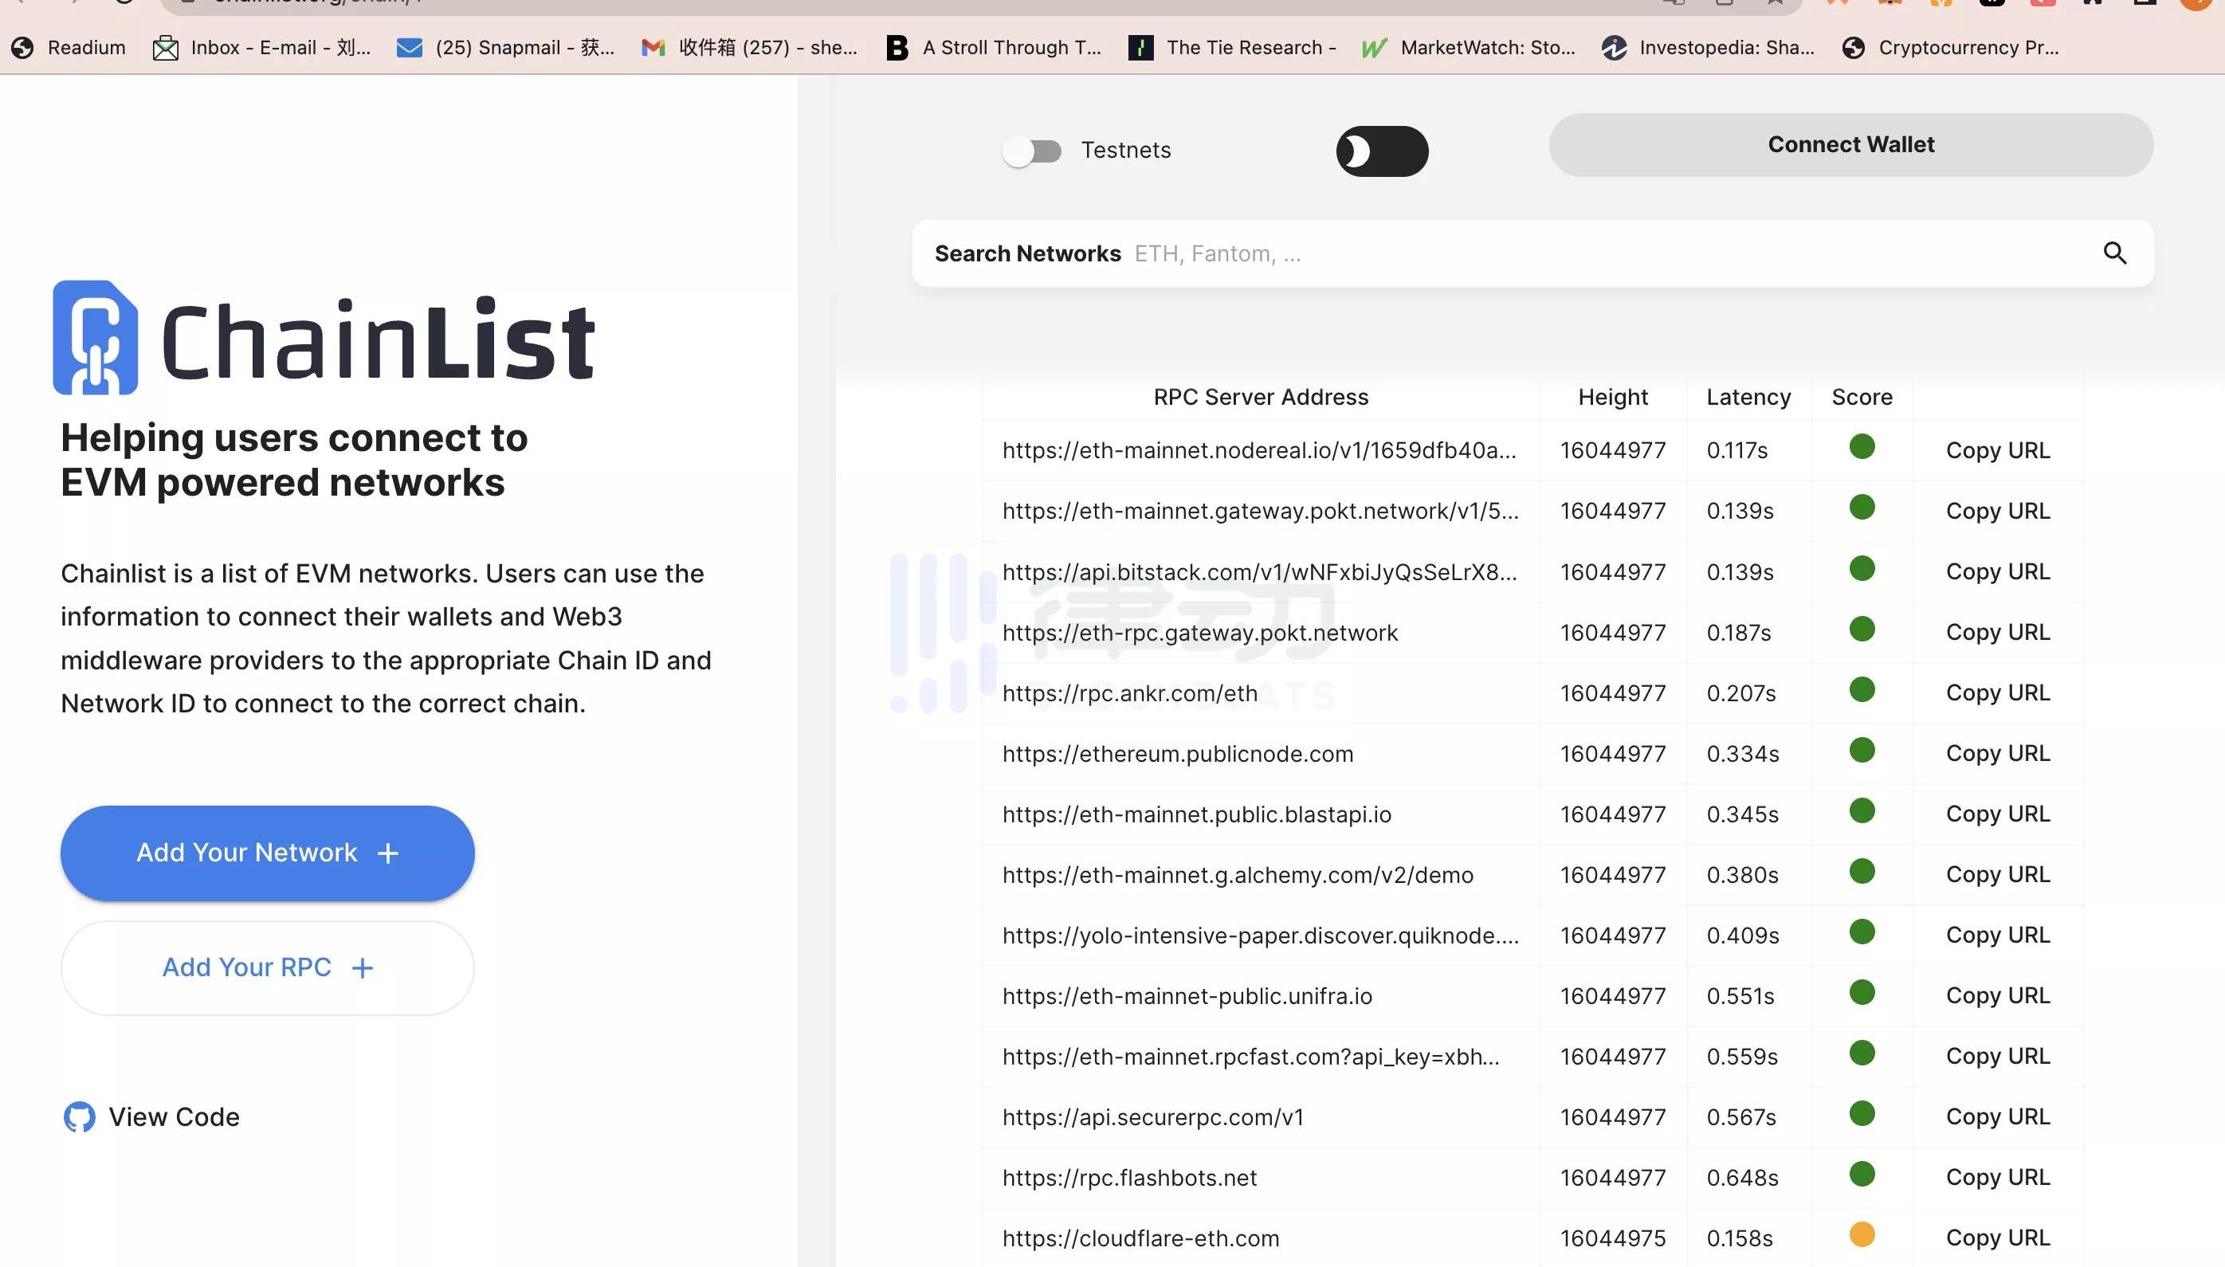Click the 16044975 height value
This screenshot has height=1267, width=2225.
[1612, 1238]
